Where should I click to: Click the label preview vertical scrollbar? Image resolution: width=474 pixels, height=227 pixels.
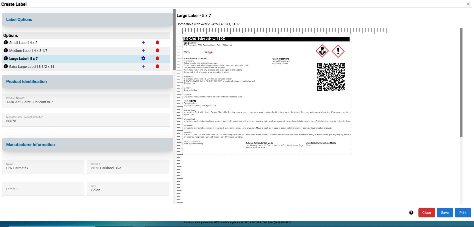click(461, 82)
